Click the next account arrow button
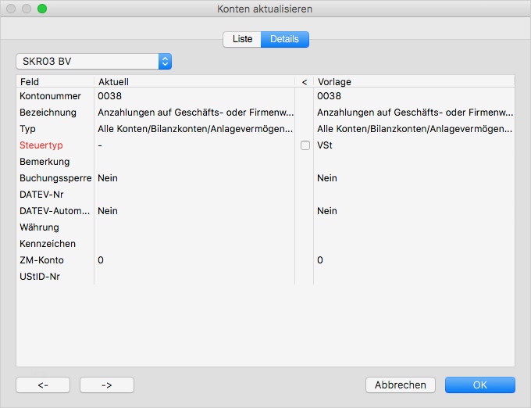This screenshot has height=408, width=531. tap(107, 385)
